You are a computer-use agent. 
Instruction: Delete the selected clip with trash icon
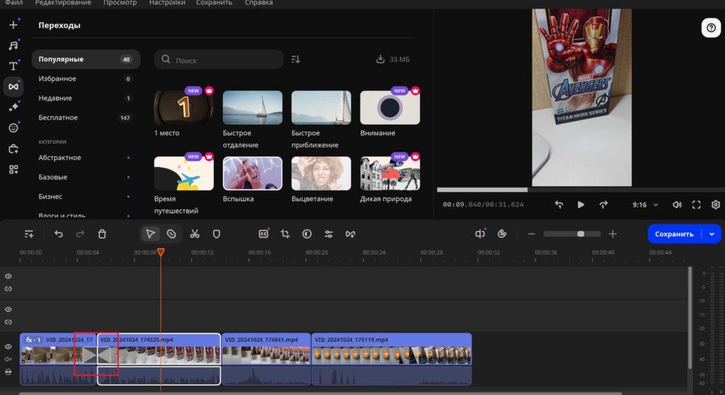(102, 234)
